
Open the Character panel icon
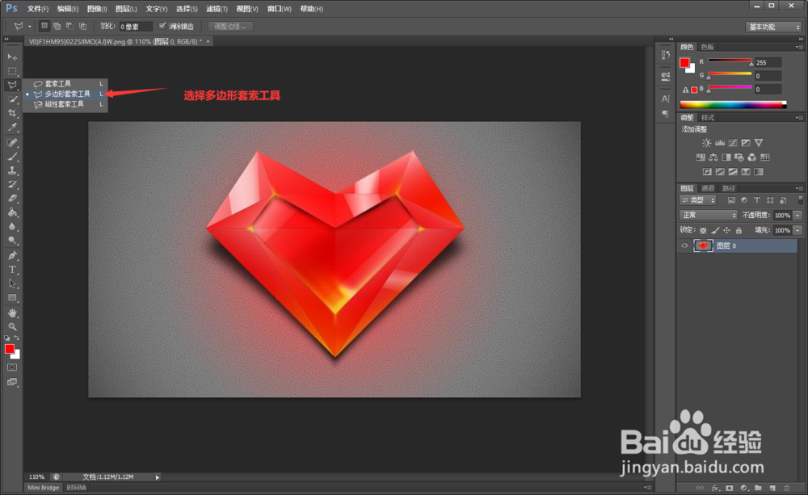click(665, 99)
